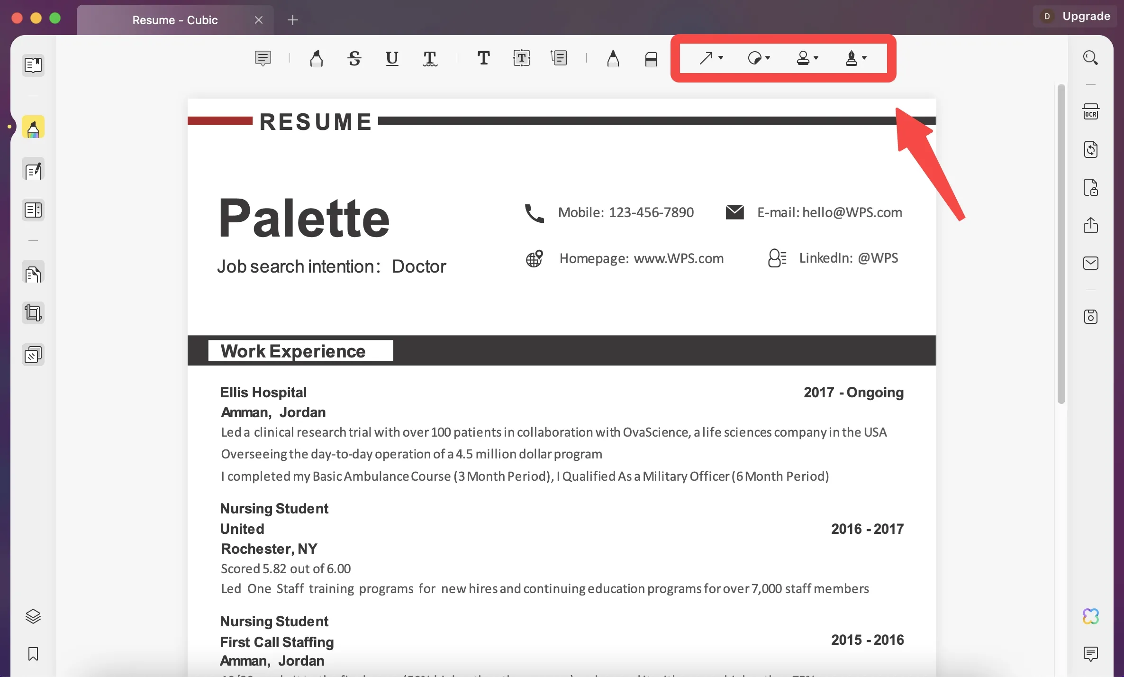This screenshot has height=677, width=1124.
Task: Select the comment panel tab
Action: 1092,654
